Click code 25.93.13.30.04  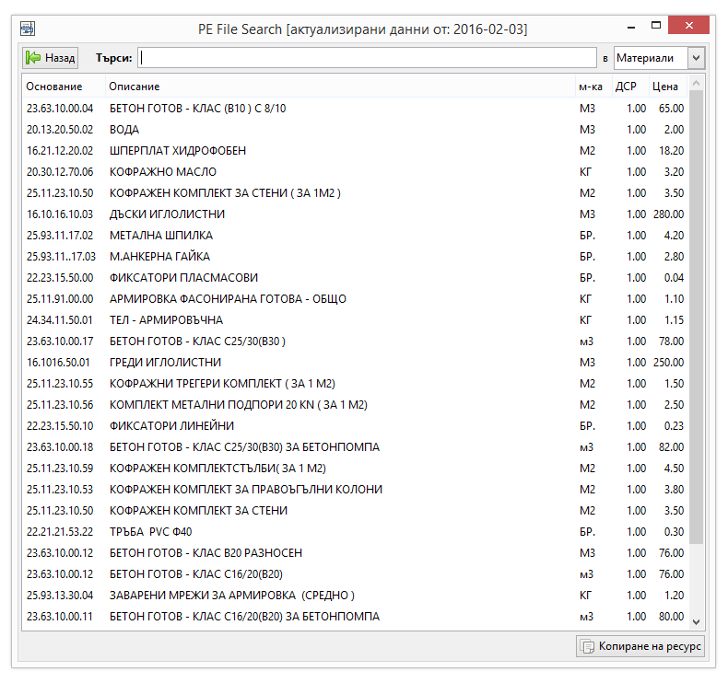[60, 596]
